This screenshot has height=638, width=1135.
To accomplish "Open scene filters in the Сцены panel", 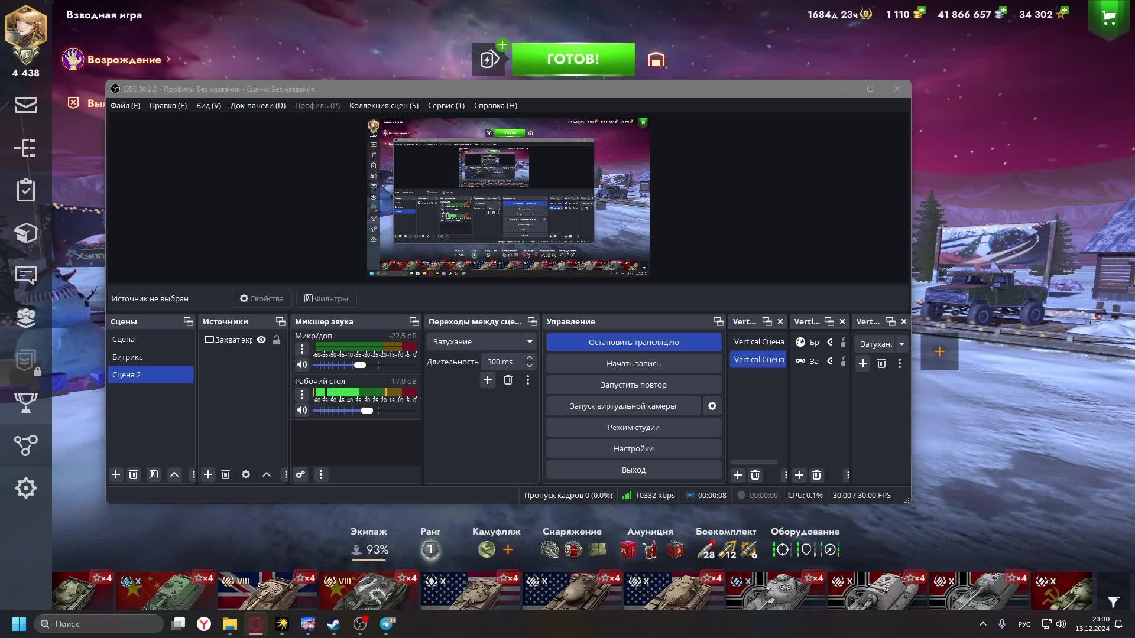I will (x=154, y=474).
